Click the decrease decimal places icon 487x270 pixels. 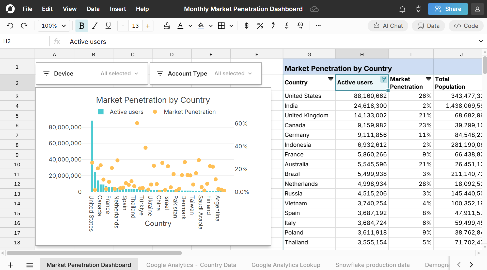click(x=287, y=26)
